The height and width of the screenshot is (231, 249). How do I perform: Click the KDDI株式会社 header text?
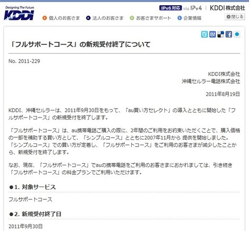pyautogui.click(x=227, y=8)
